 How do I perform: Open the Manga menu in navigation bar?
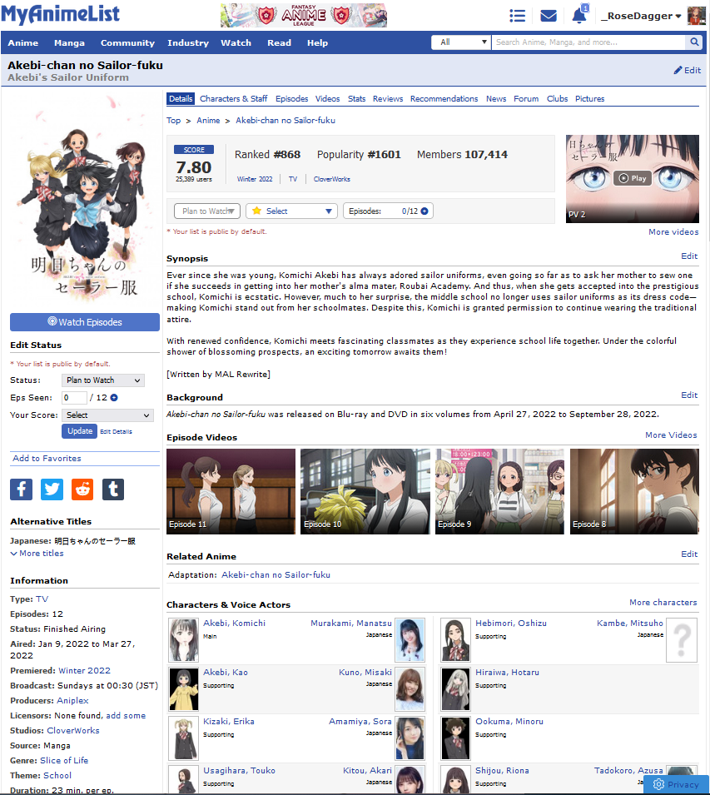click(69, 42)
